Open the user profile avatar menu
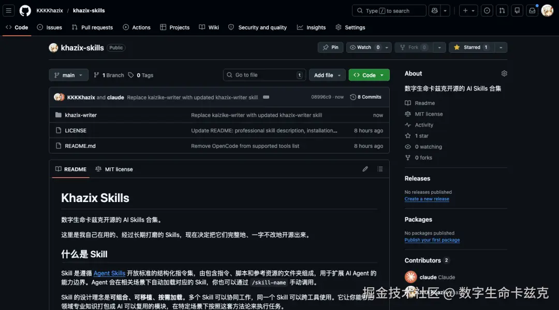559x310 pixels. coord(547,11)
